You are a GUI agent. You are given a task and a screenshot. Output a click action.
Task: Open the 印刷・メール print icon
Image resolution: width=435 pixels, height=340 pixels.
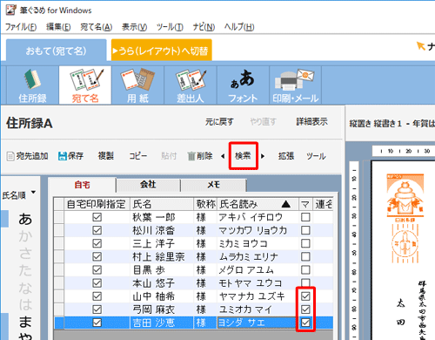click(x=296, y=85)
